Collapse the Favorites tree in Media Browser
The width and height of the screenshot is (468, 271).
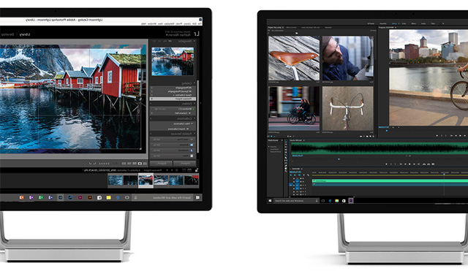(269, 147)
